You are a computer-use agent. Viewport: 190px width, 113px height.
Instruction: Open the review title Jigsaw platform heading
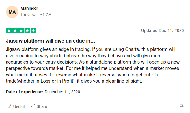coord(51,41)
